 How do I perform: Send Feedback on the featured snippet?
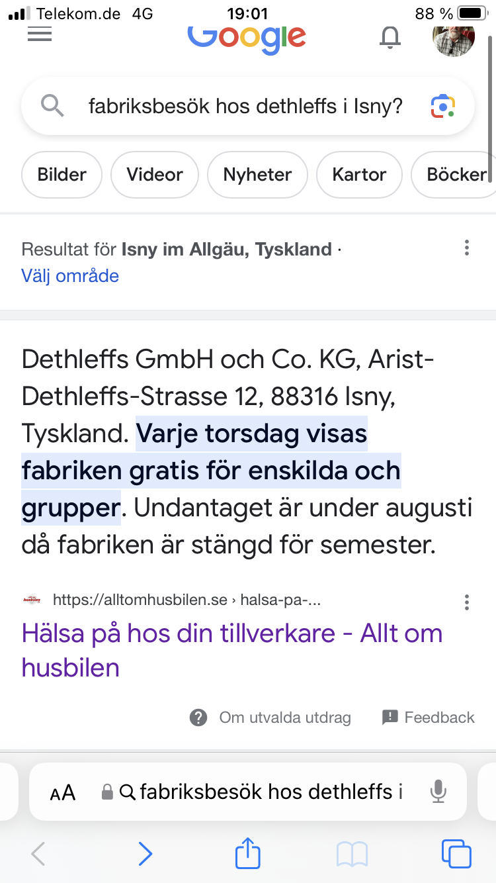tap(429, 718)
